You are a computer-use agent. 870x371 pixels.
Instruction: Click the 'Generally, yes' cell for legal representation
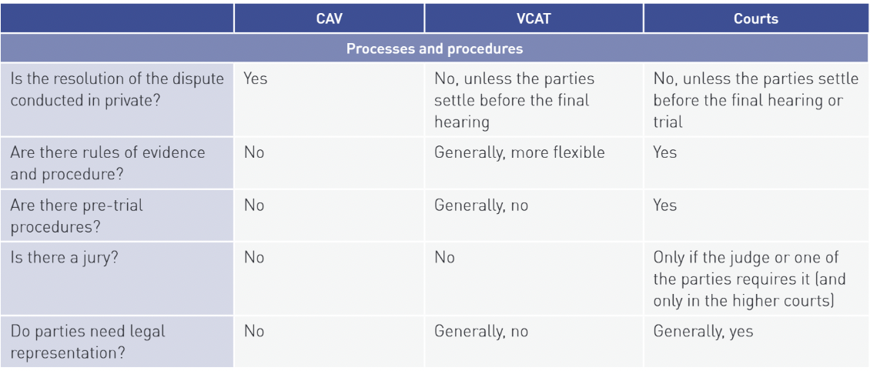[x=703, y=332]
